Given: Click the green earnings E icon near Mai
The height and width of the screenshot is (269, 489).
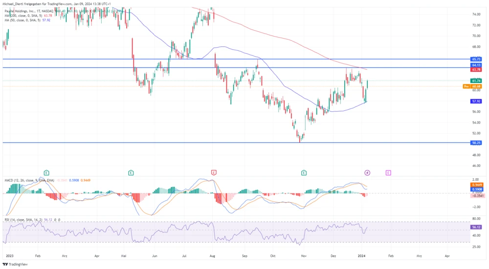Looking at the screenshot, I should (131, 172).
